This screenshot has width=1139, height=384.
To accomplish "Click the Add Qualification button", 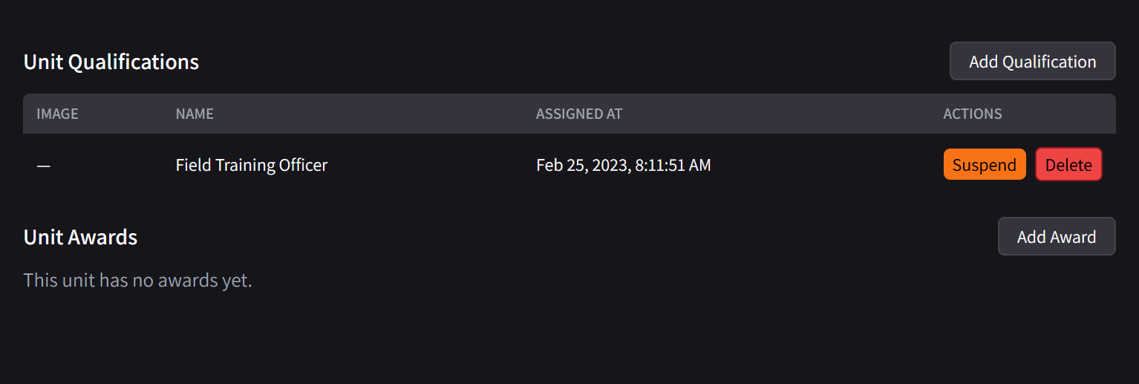I will coord(1032,62).
